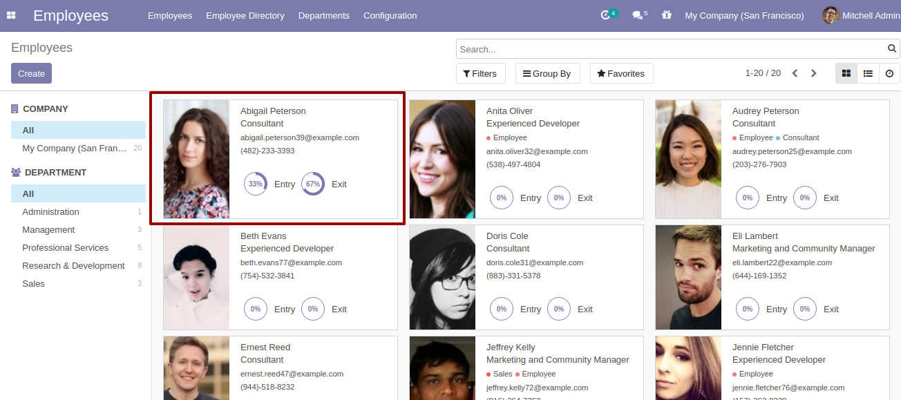Open Eli Lambert name
901x400 pixels.
(x=755, y=236)
